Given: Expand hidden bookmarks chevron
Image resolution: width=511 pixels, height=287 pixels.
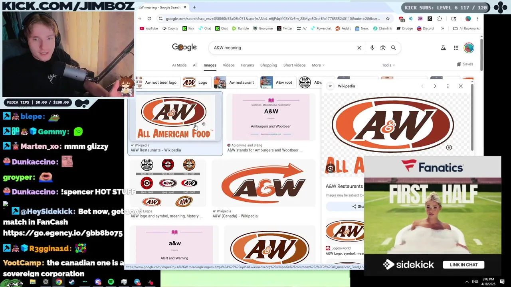Looking at the screenshot, I should click(442, 28).
